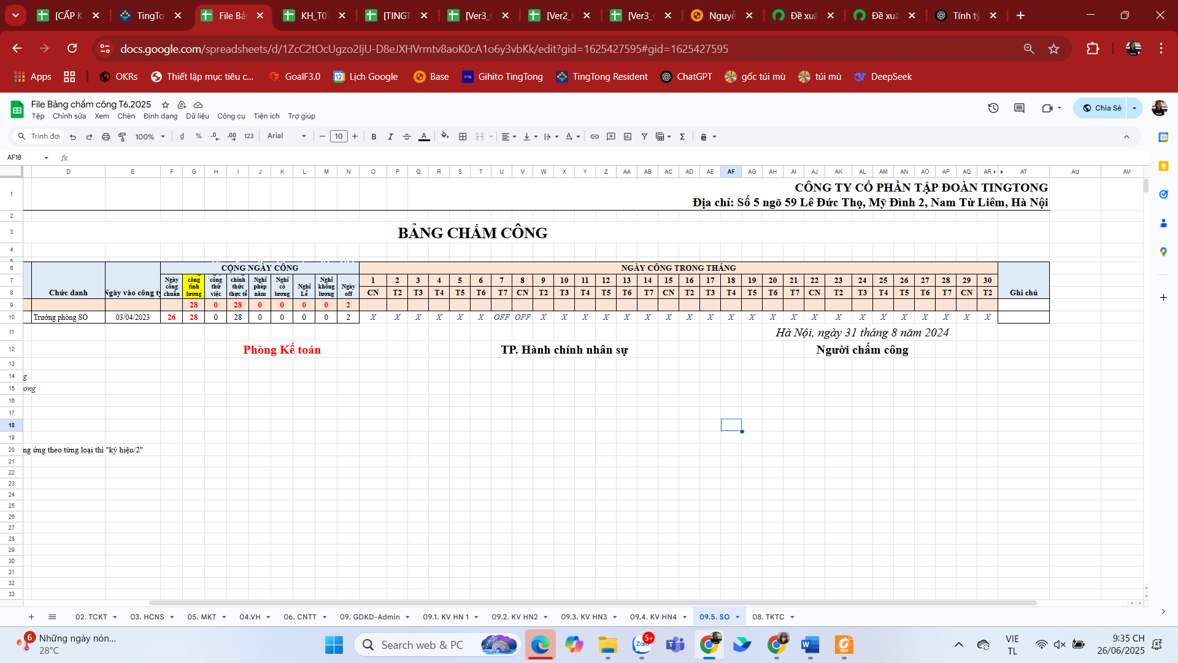1178x663 pixels.
Task: Insert a link using toolbar icon
Action: pyautogui.click(x=594, y=136)
